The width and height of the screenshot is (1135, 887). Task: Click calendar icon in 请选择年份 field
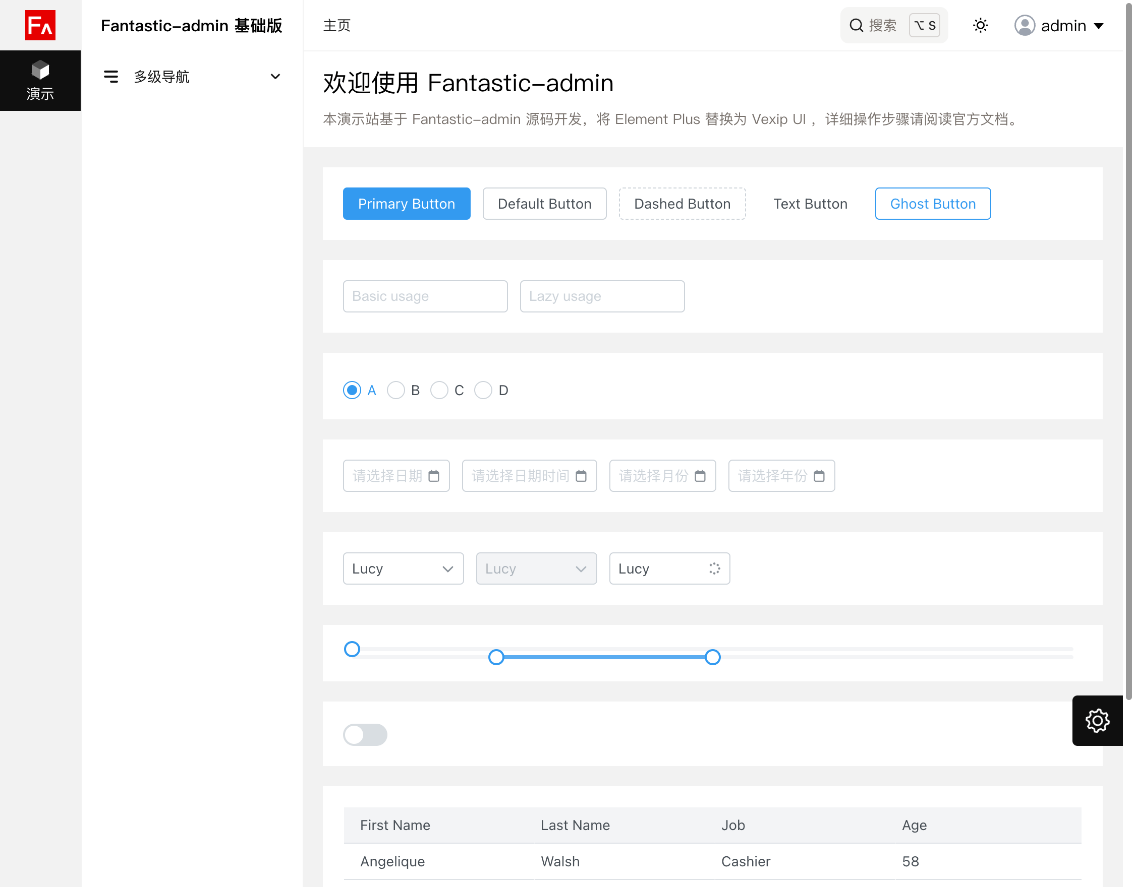click(x=819, y=476)
